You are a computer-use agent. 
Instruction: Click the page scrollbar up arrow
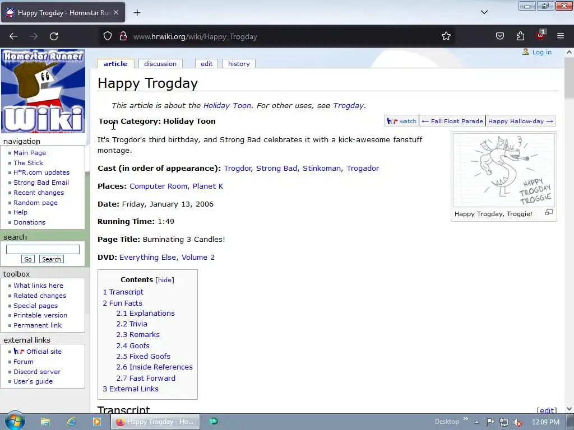569,52
